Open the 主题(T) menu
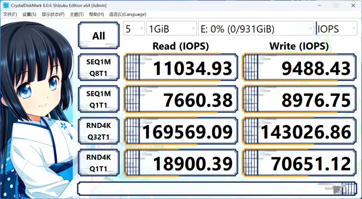The width and height of the screenshot is (362, 199). 77,14
